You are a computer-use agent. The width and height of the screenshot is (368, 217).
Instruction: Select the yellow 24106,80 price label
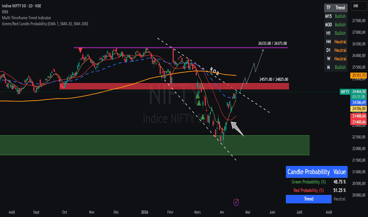point(359,108)
